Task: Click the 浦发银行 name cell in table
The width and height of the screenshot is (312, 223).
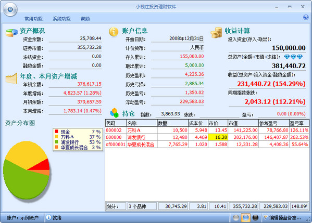Action: (x=142, y=137)
